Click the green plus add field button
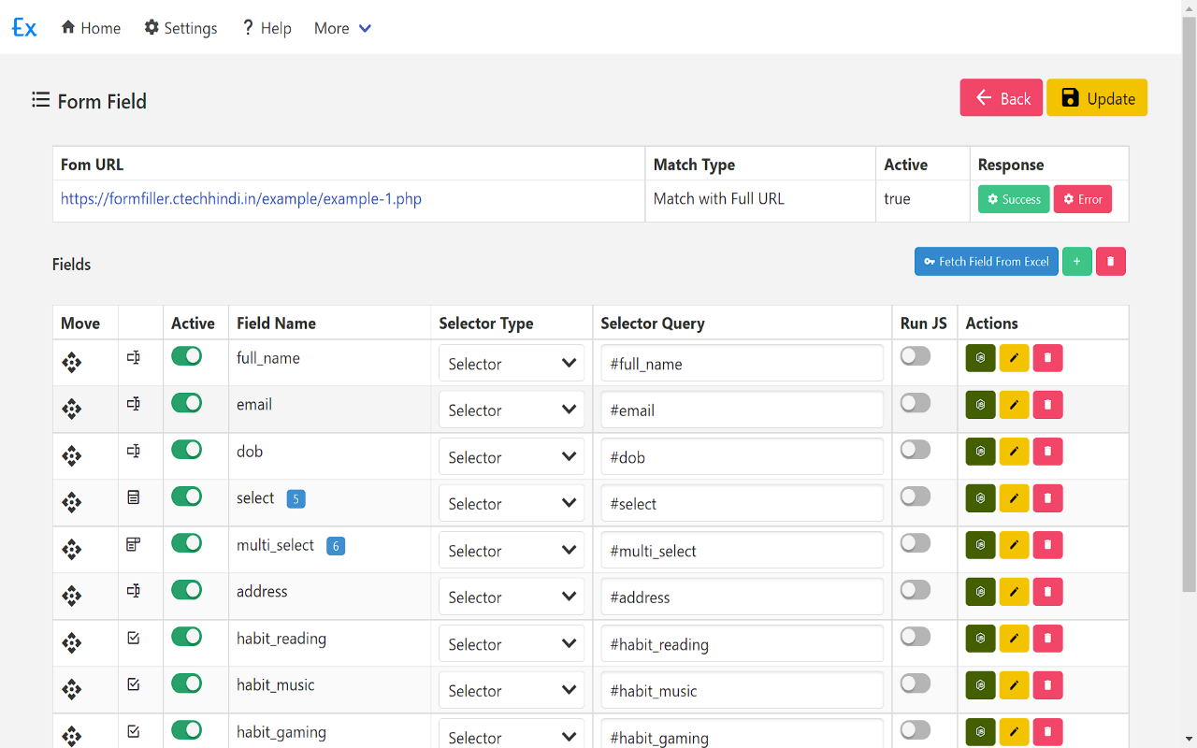1197x748 pixels. tap(1076, 262)
